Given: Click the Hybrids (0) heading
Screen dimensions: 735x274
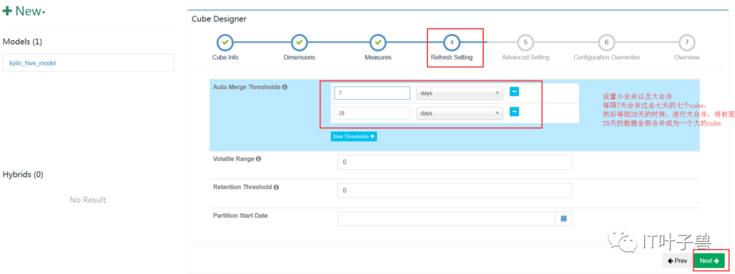Looking at the screenshot, I should click(x=23, y=174).
